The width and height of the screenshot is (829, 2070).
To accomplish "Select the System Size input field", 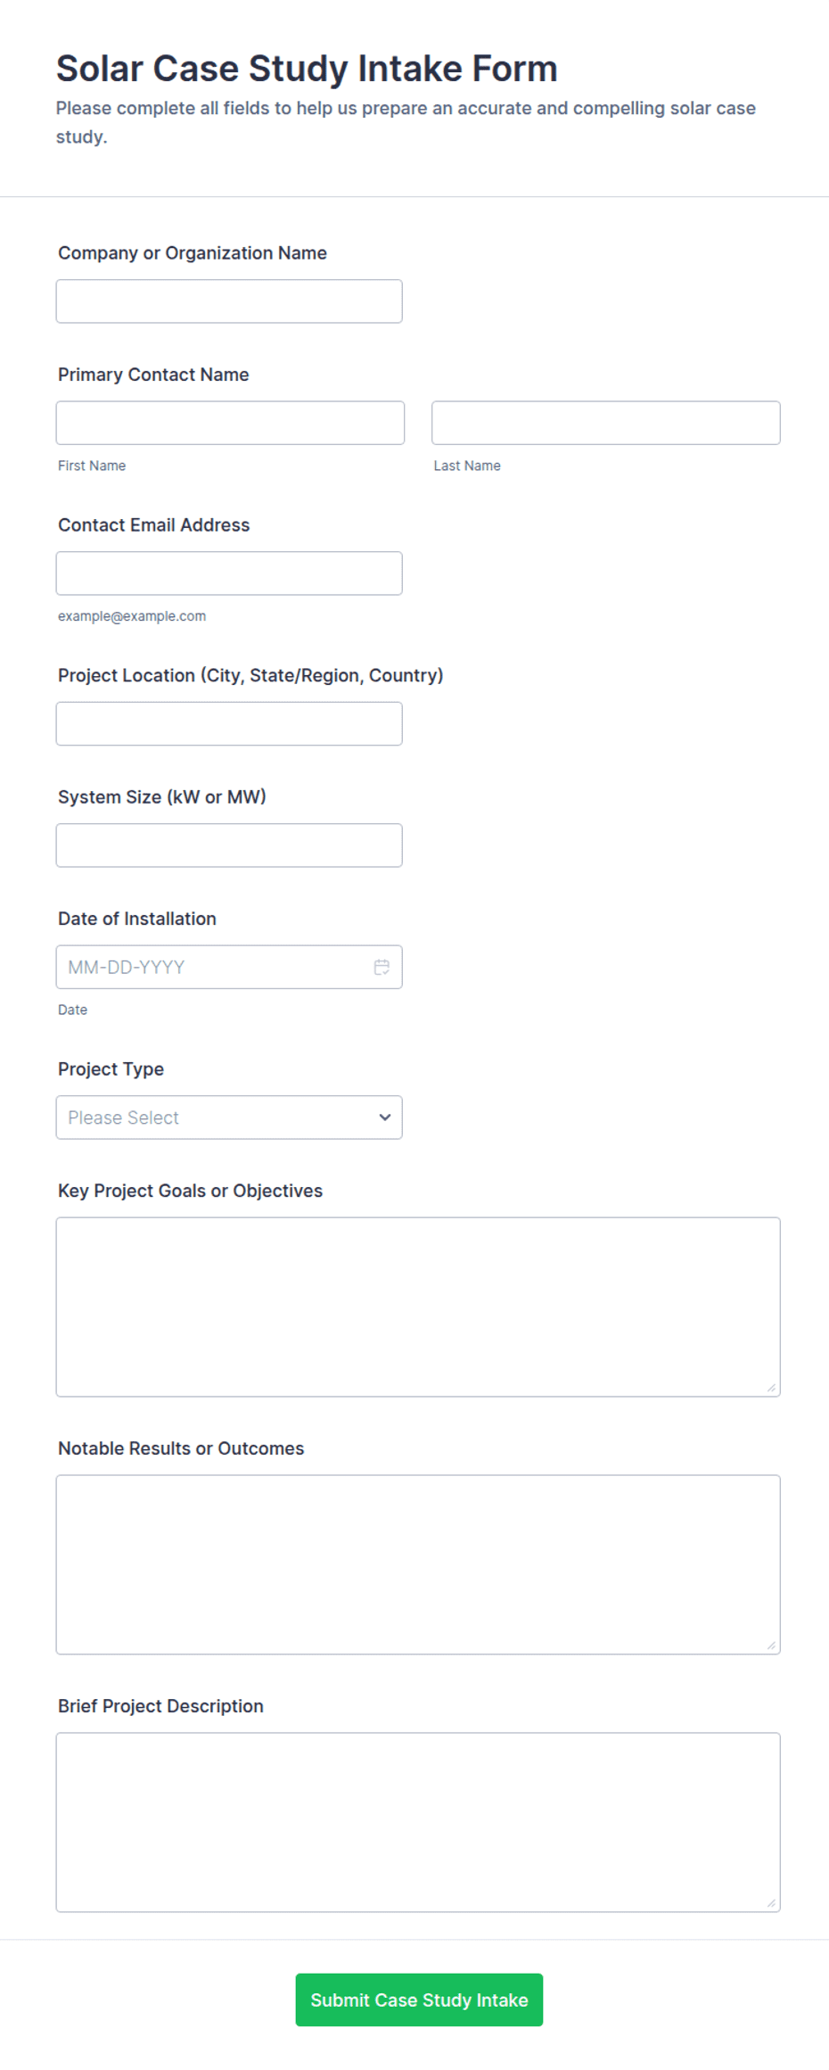I will pos(229,845).
